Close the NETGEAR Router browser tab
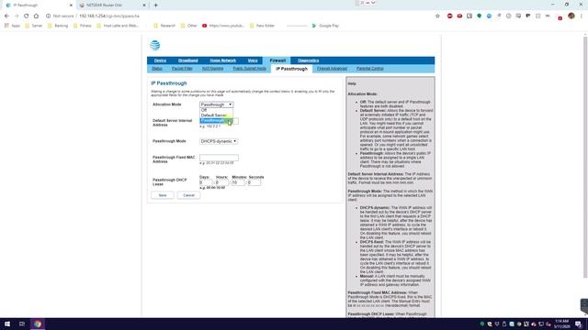This screenshot has width=588, height=330. pyautogui.click(x=144, y=5)
